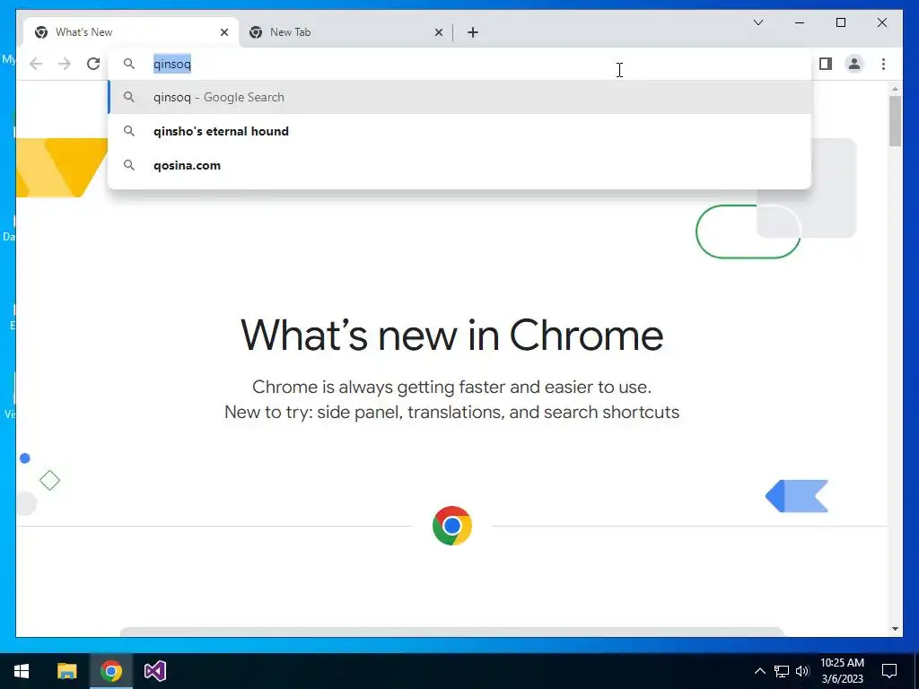This screenshot has height=689, width=919.
Task: Click the scrollbar down arrow
Action: click(x=895, y=629)
